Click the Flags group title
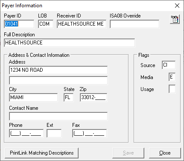The height and width of the screenshot is (161, 184). pos(144,55)
